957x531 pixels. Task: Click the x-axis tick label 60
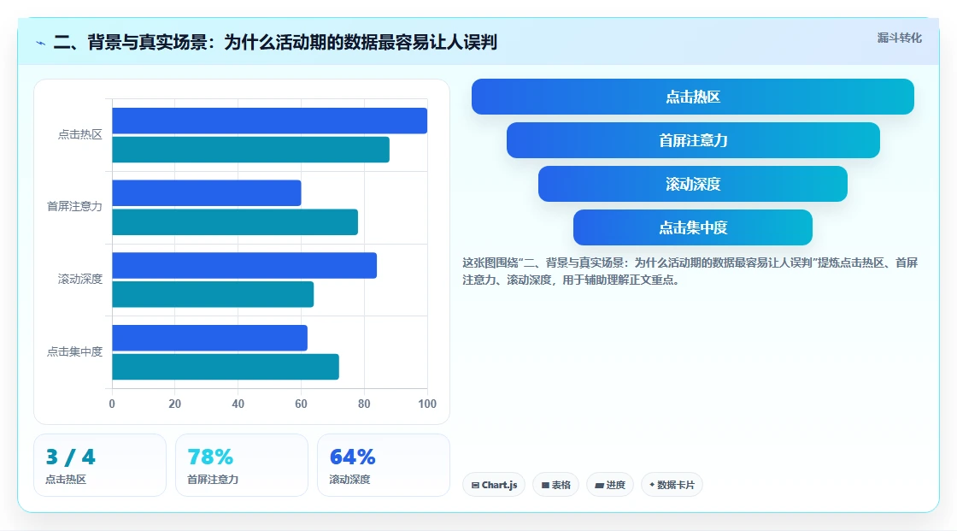tap(301, 404)
